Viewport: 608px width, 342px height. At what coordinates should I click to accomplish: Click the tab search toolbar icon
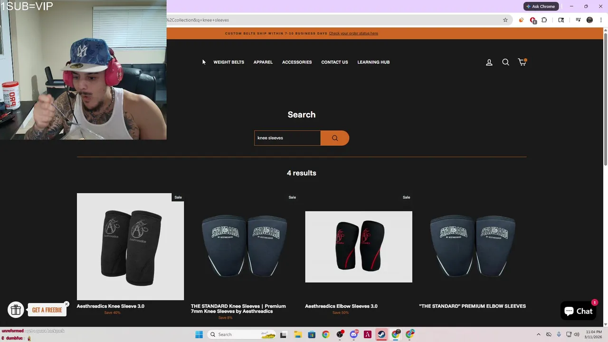561,20
